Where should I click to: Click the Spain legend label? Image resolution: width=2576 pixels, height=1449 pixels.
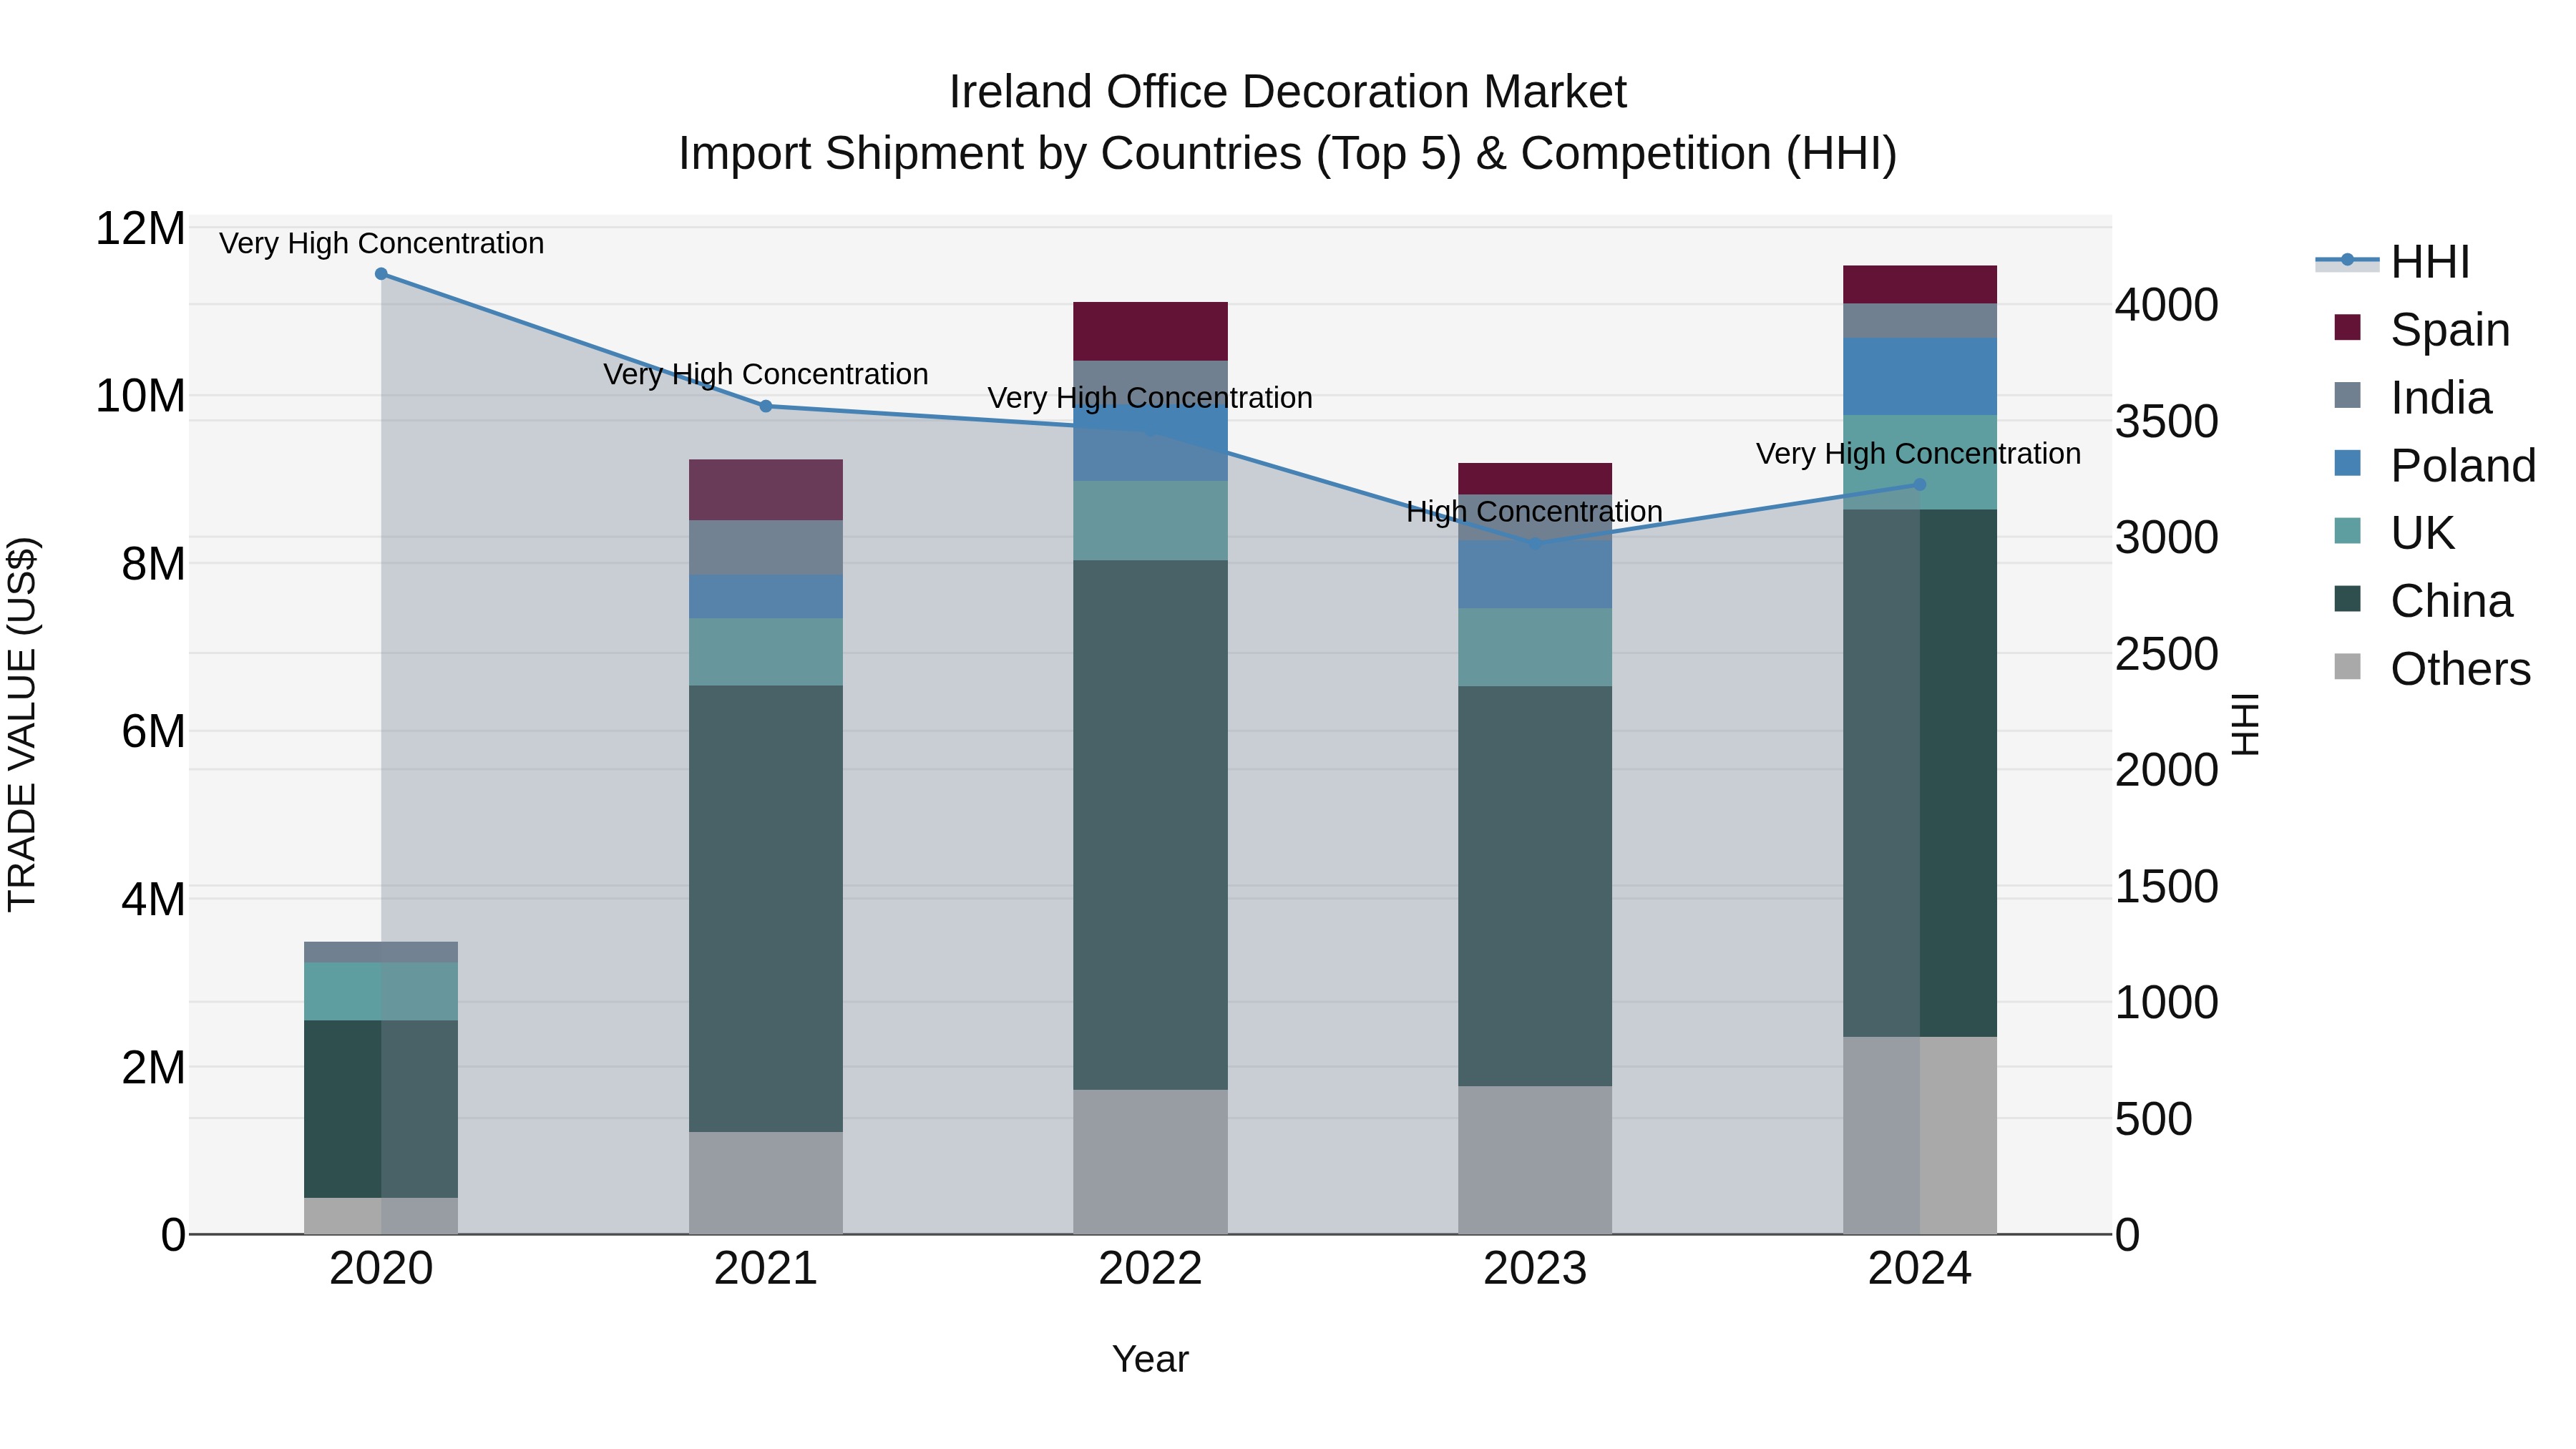[x=2450, y=330]
